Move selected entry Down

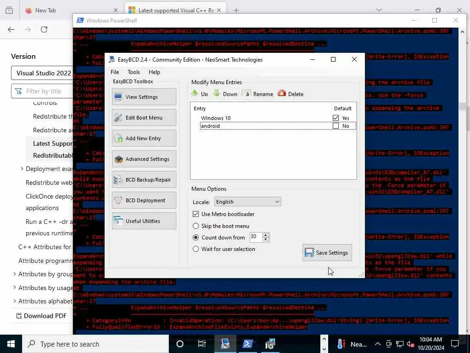(x=225, y=94)
